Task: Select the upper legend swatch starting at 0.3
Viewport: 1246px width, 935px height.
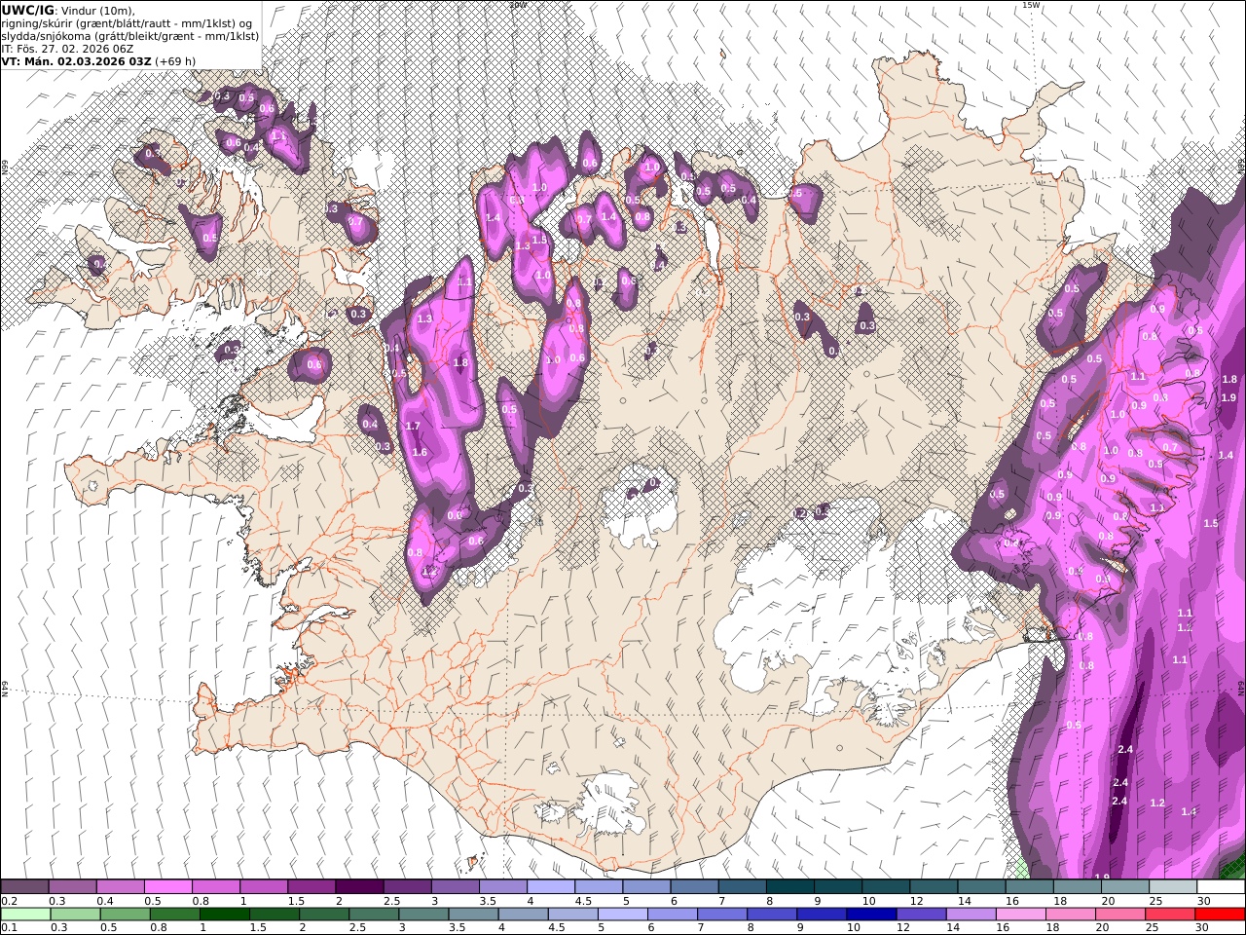Action: 72,887
